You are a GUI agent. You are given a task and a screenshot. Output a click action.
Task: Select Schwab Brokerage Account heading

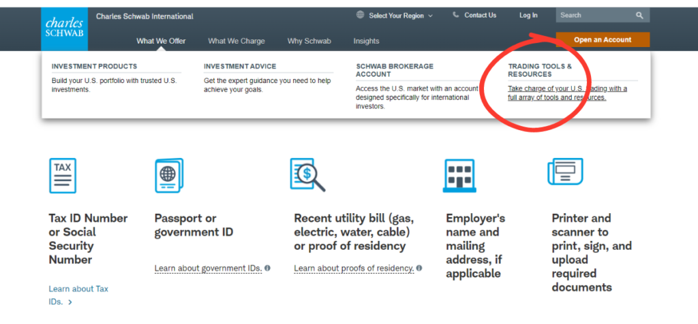(x=395, y=70)
